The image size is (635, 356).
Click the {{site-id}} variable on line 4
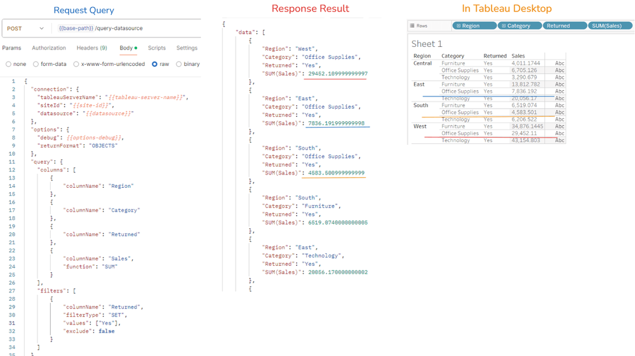(91, 105)
